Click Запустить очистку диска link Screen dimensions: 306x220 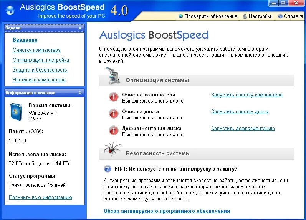[240, 112]
